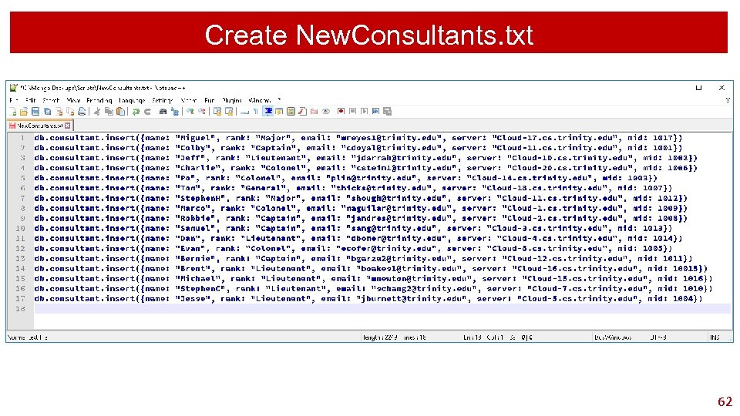
Task: Create a new document with the New icon
Action: point(12,111)
